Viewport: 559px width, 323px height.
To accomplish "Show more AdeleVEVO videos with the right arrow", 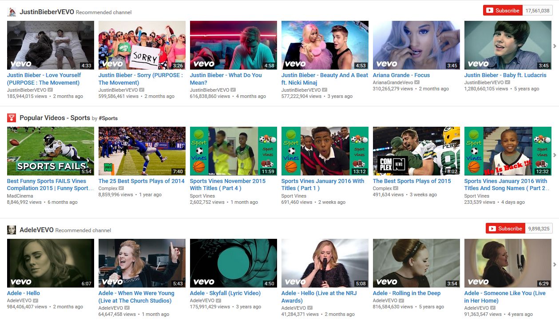I will point(555,265).
